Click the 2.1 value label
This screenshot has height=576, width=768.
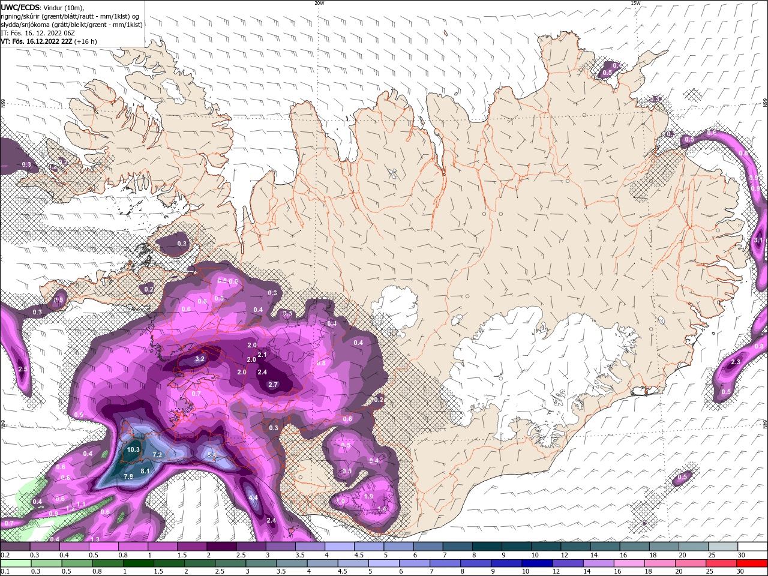tap(262, 355)
